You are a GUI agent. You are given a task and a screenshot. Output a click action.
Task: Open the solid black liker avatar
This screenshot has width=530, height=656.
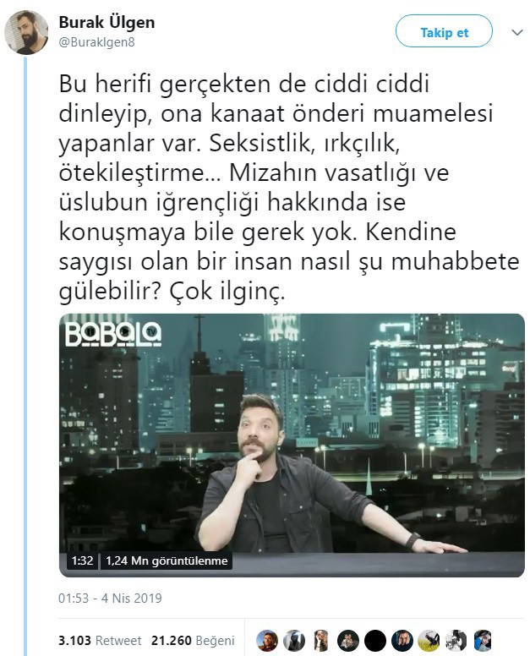pyautogui.click(x=375, y=641)
